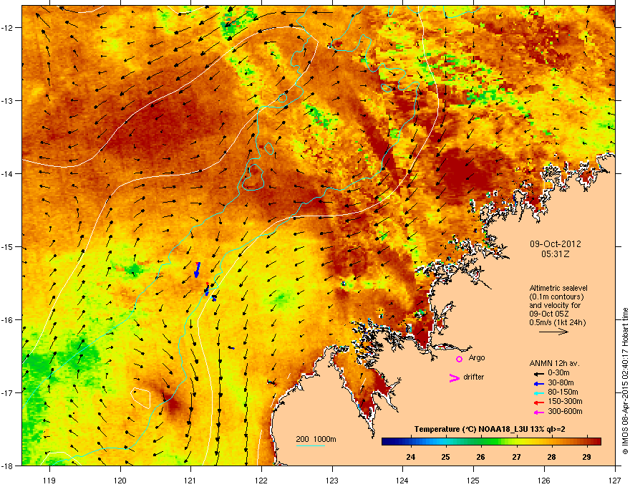Click the latitude axis label -15
The height and width of the screenshot is (487, 630).
(8, 246)
